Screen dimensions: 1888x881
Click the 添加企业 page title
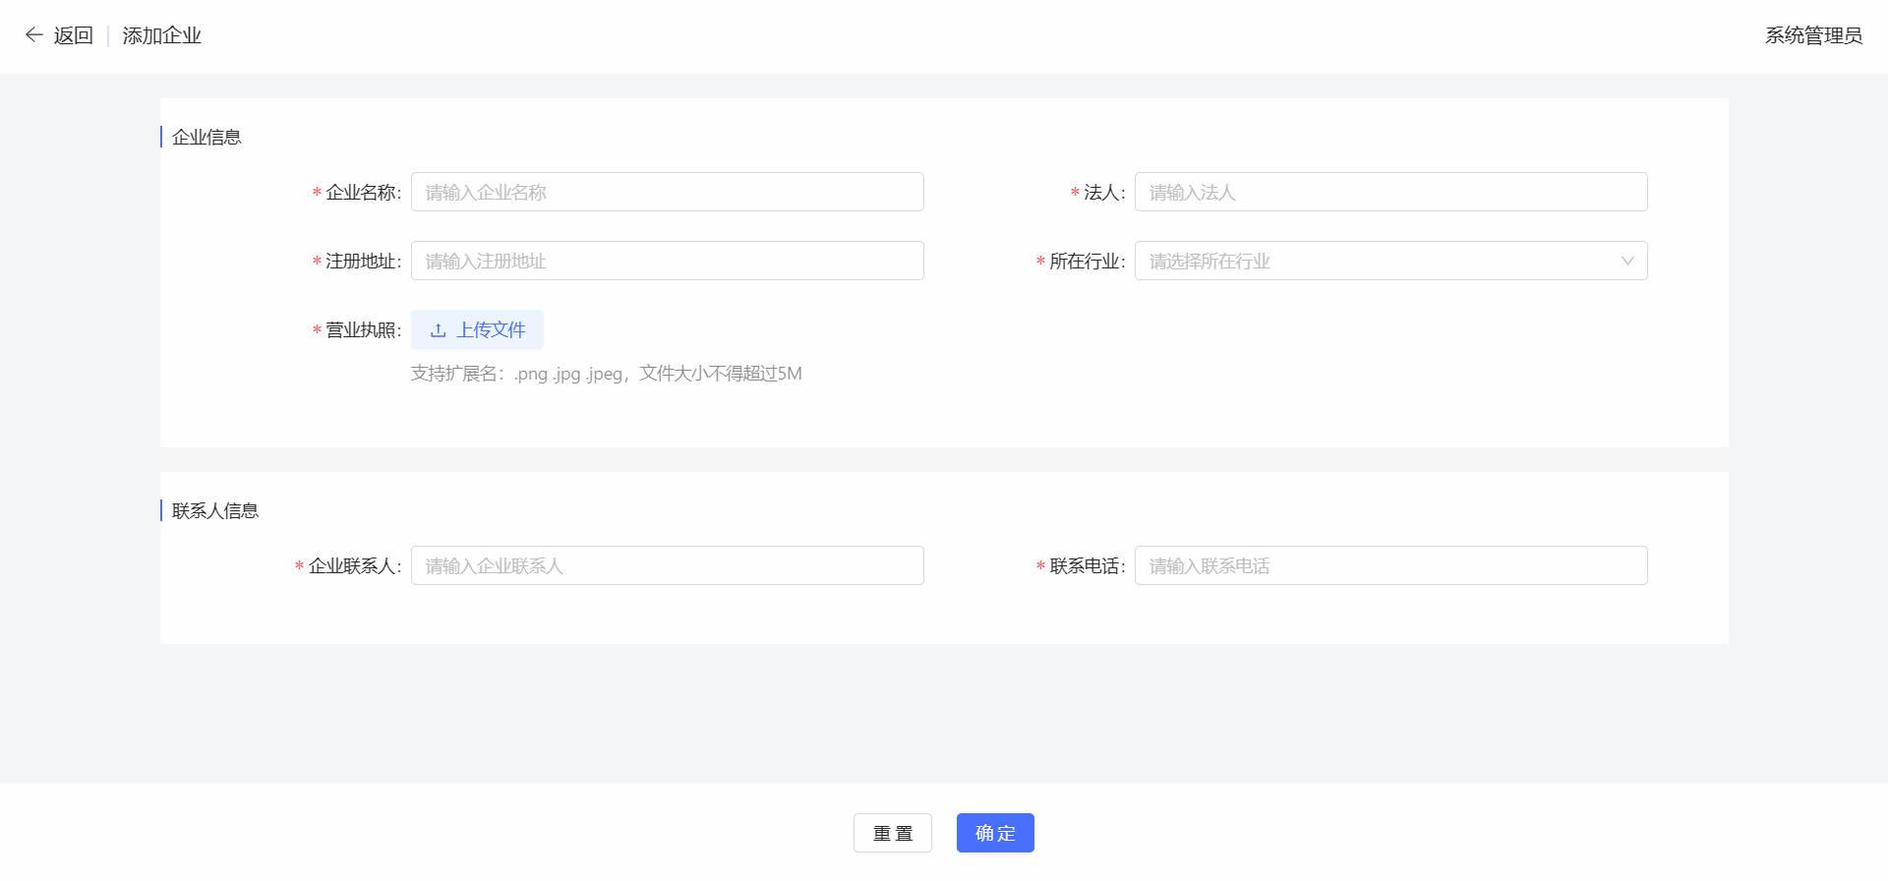[x=161, y=35]
